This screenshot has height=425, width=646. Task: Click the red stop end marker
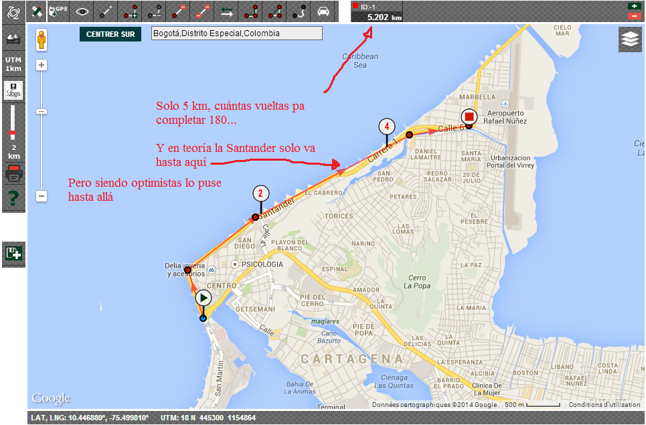click(x=469, y=116)
